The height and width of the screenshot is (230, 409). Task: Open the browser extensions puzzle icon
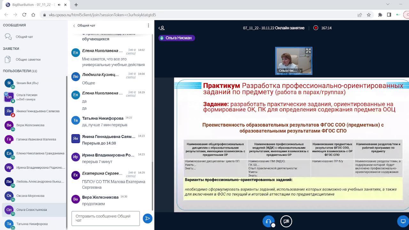tap(380, 15)
